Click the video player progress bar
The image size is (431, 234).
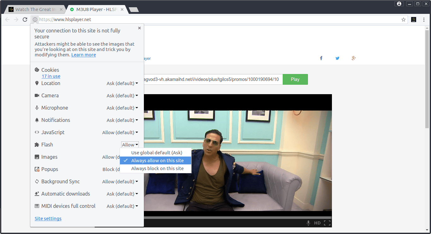pos(238,217)
